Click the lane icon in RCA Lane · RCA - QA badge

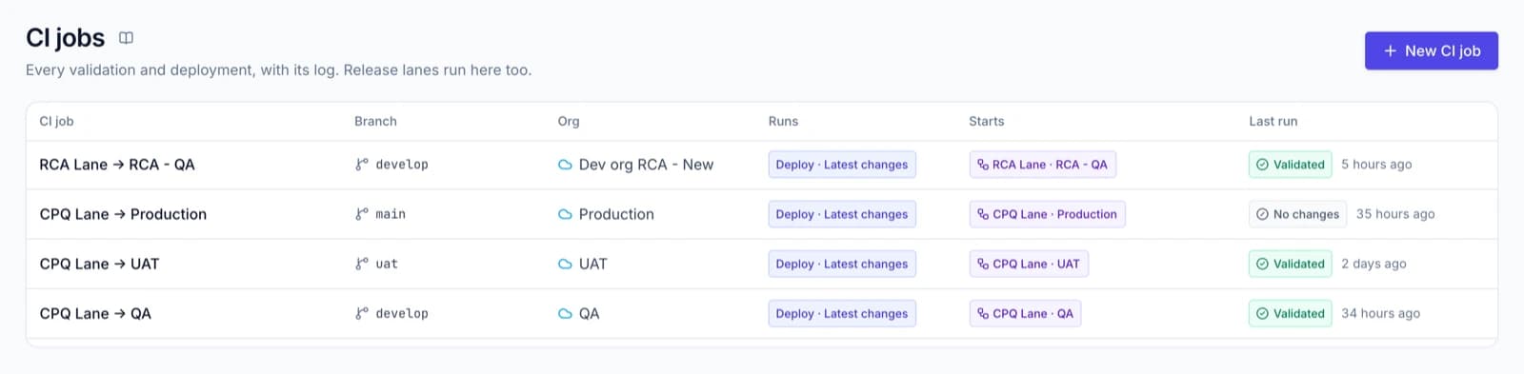click(983, 165)
